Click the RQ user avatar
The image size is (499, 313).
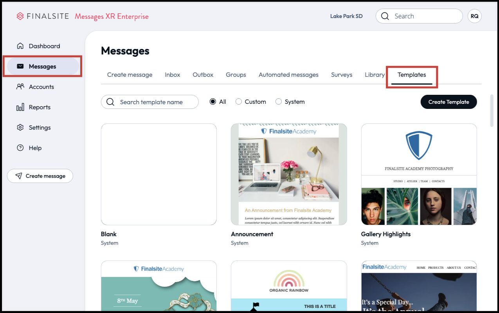474,16
